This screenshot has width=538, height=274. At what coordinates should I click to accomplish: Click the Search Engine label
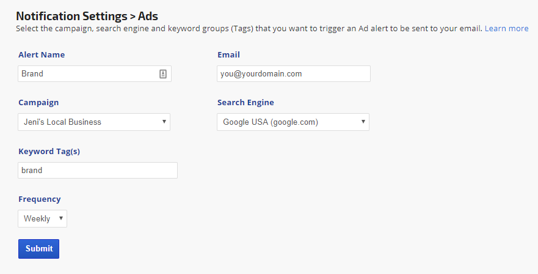click(245, 103)
